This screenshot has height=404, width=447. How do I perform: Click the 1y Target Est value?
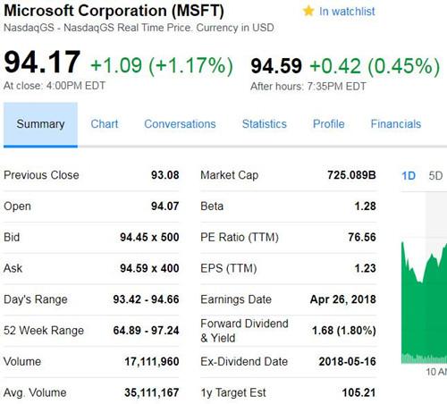click(x=358, y=392)
